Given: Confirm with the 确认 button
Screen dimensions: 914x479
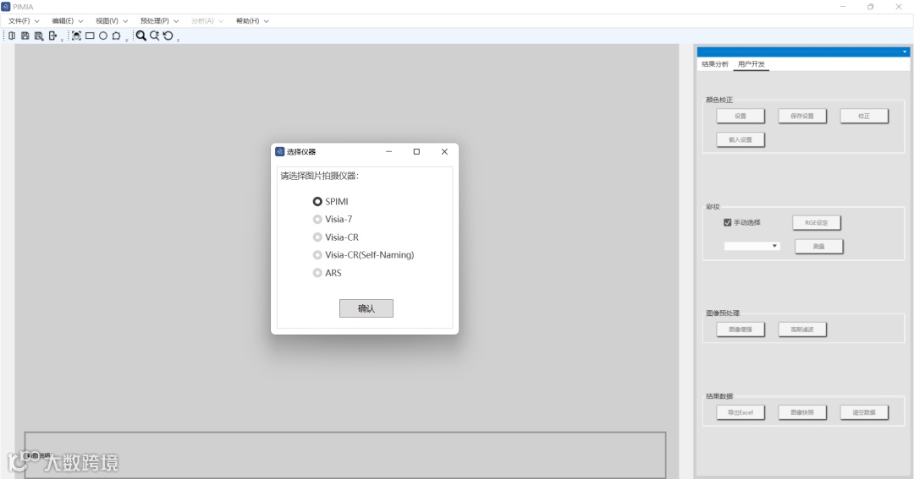Looking at the screenshot, I should (366, 308).
